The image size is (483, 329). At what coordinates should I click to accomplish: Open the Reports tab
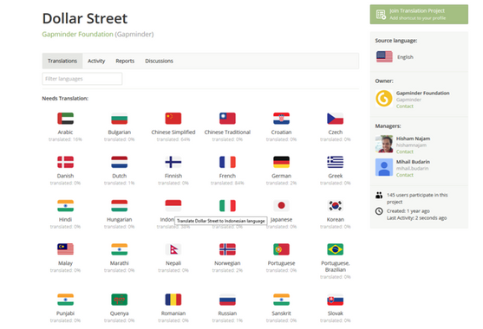pos(125,61)
